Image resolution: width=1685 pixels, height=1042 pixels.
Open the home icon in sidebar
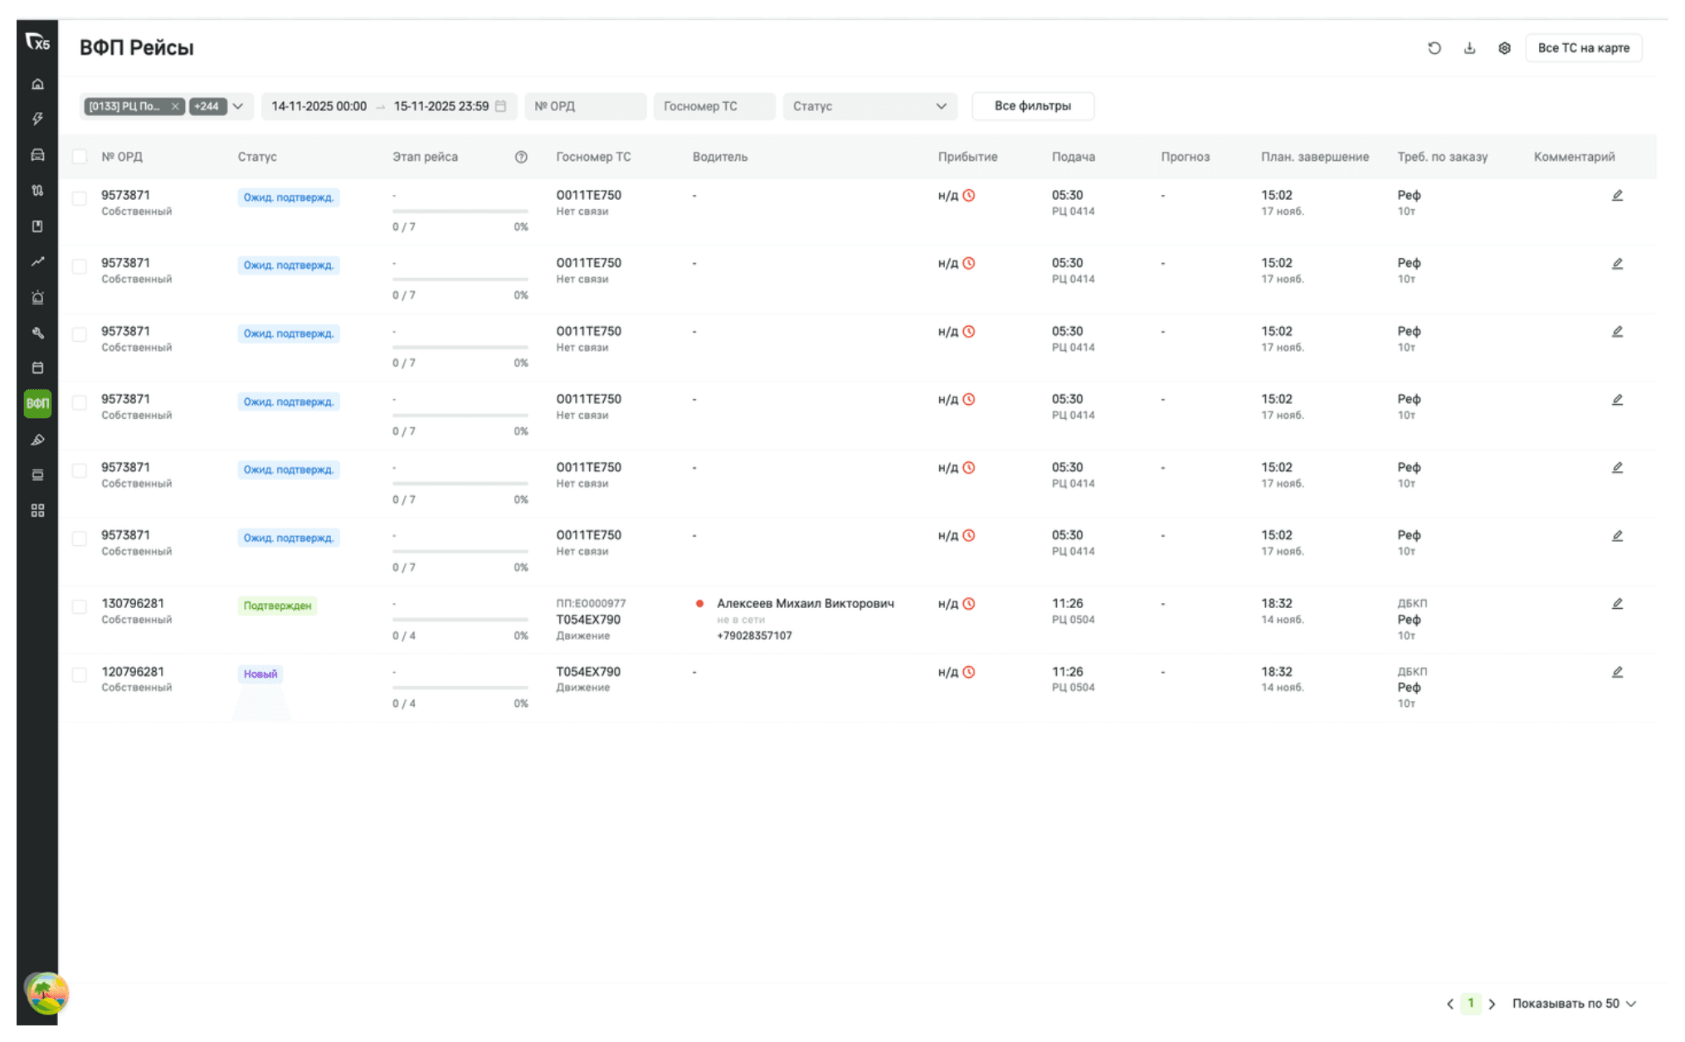point(37,84)
